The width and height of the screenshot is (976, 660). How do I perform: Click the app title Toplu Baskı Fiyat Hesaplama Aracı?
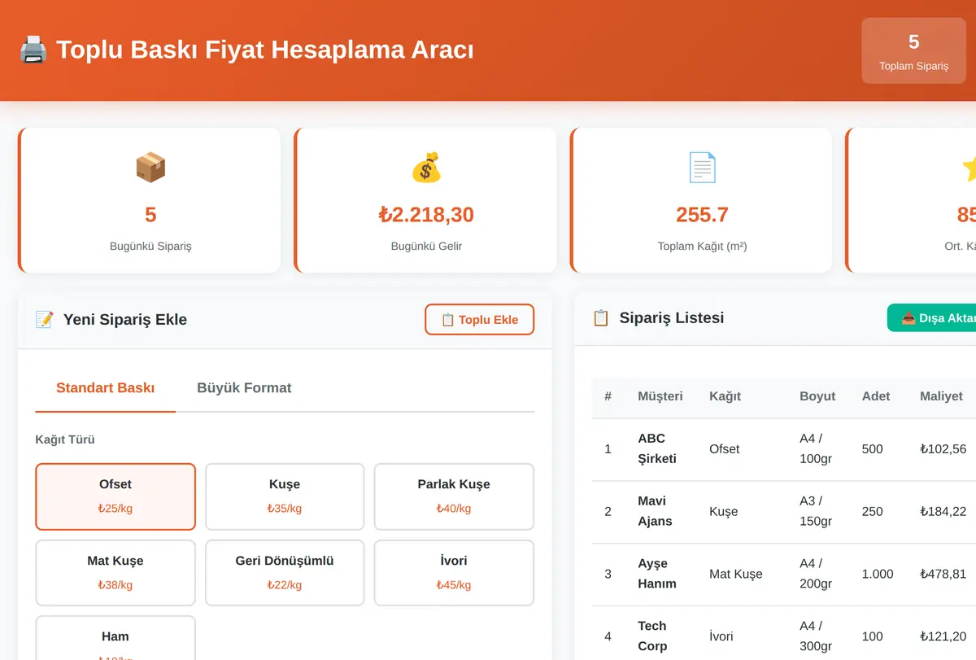coord(265,50)
